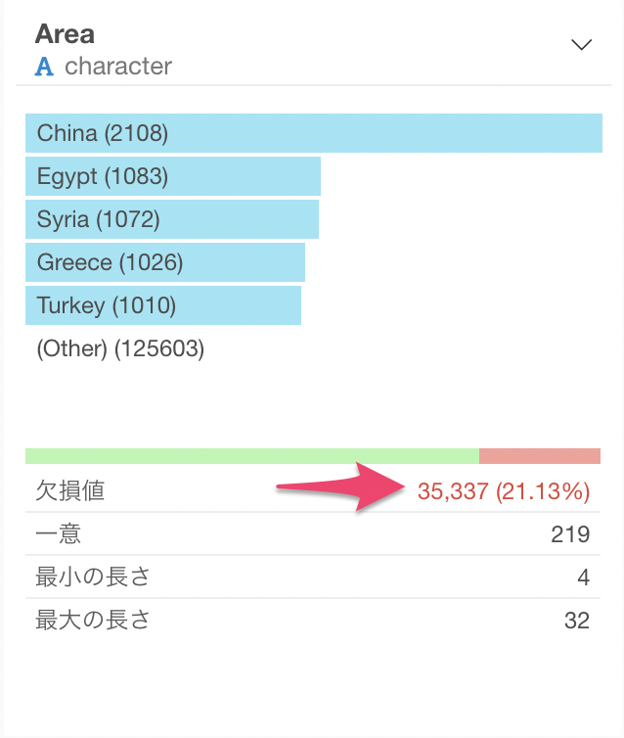This screenshot has width=624, height=738.
Task: Open the Area column dropdown chevron
Action: point(581,45)
